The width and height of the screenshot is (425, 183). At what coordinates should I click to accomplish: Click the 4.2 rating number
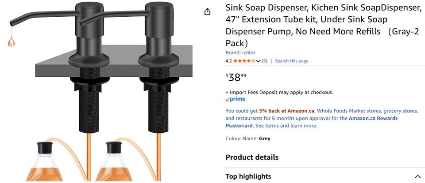(x=228, y=61)
